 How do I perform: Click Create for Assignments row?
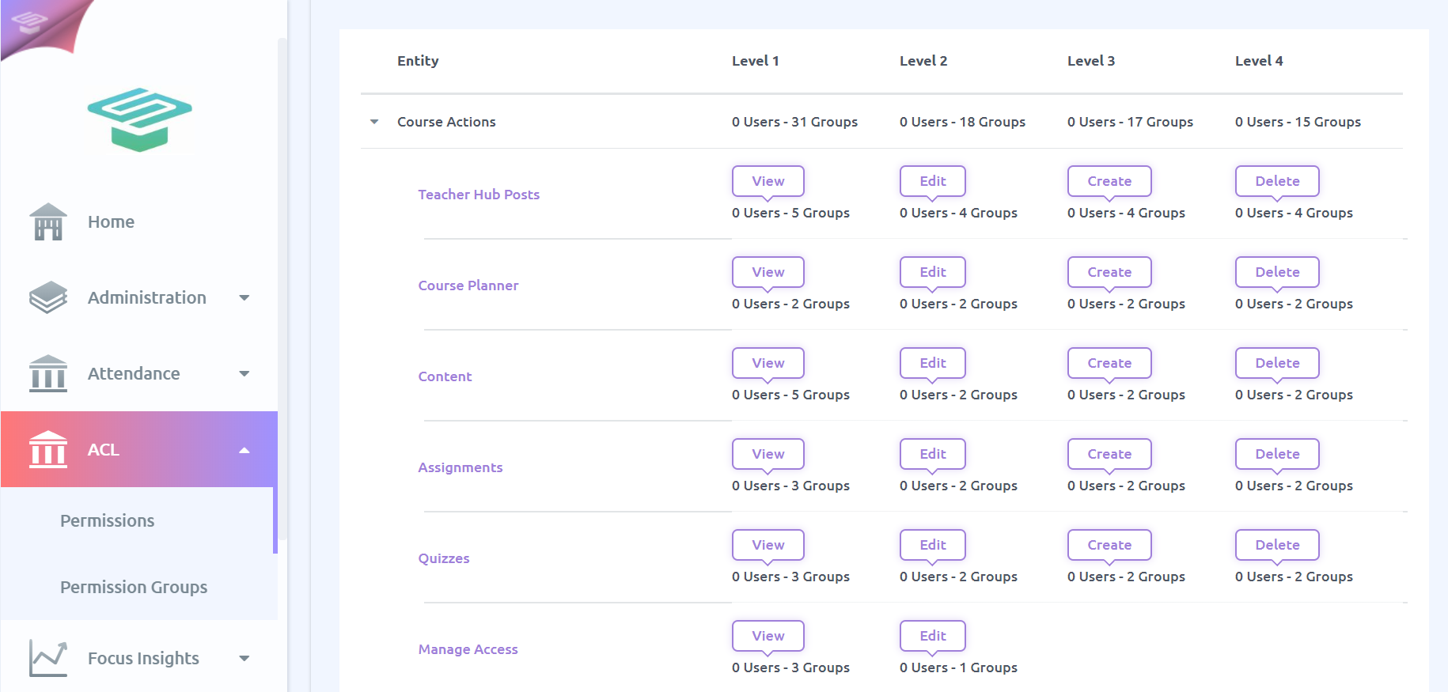(1109, 454)
